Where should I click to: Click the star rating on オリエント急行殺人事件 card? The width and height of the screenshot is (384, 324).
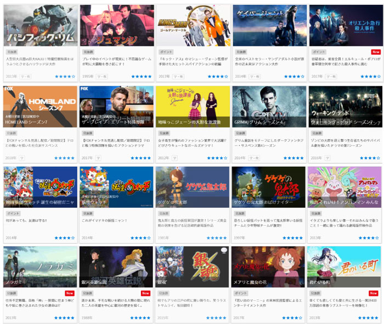(x=370, y=77)
